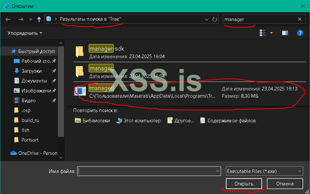Repeat search in Этот компьютер
310x194 pixels.
(138, 121)
